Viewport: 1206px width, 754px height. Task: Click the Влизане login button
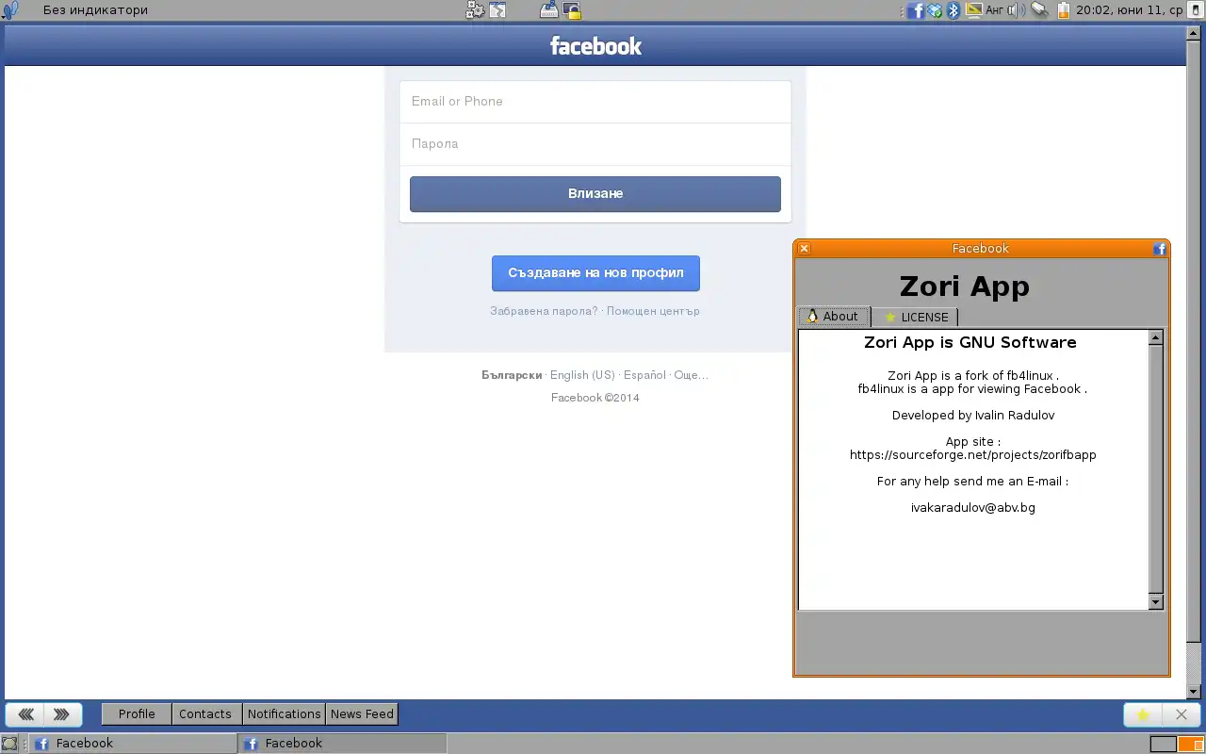point(595,194)
